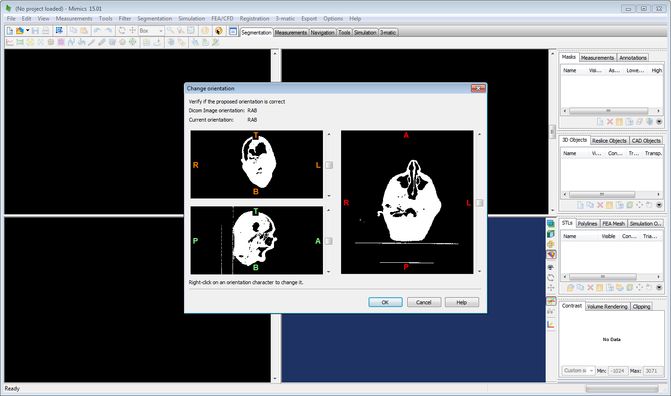Switch to the Volume Rendering tab
Screen dimensions: 671x396
607,307
